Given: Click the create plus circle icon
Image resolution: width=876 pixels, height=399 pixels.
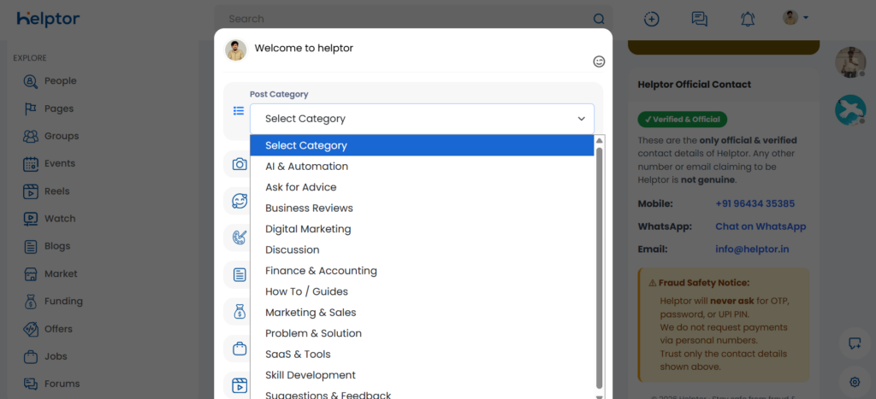Looking at the screenshot, I should [x=652, y=19].
